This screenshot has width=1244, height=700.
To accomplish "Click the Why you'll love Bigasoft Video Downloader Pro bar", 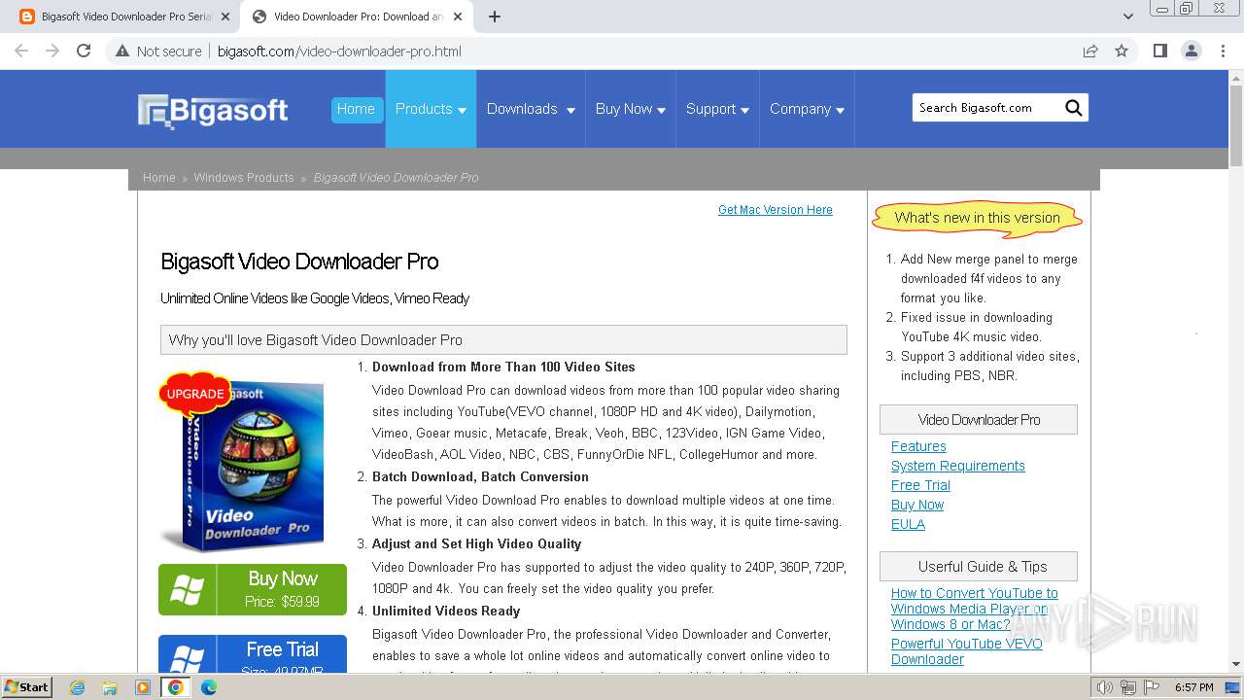I will pyautogui.click(x=503, y=340).
